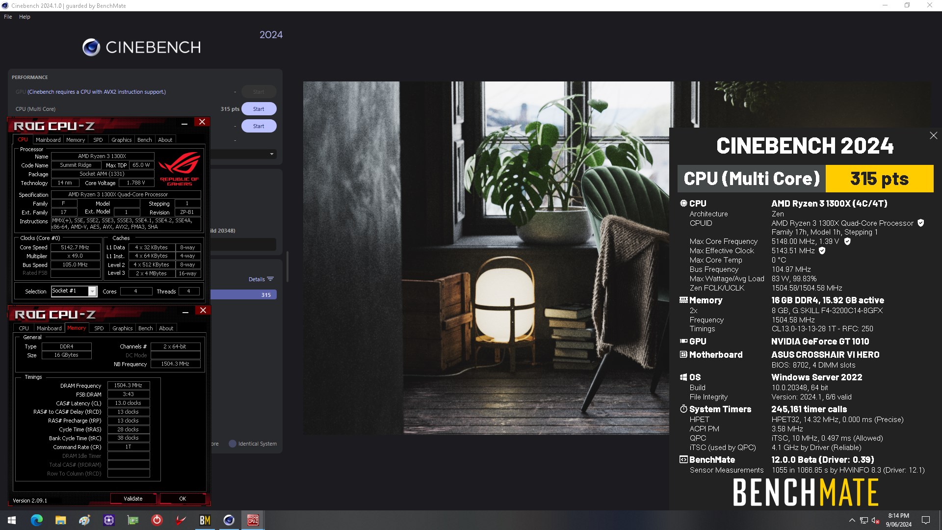Switch to Memory tab in top CPU-Z
This screenshot has height=530, width=942.
(76, 140)
